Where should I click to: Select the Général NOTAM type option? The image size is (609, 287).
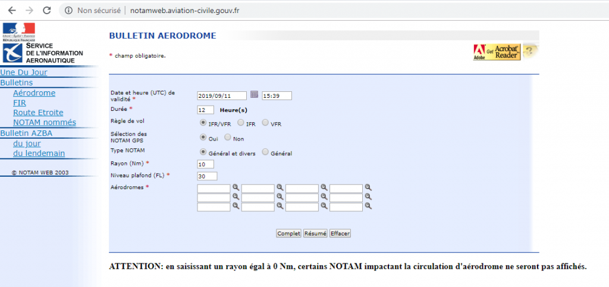click(265, 152)
